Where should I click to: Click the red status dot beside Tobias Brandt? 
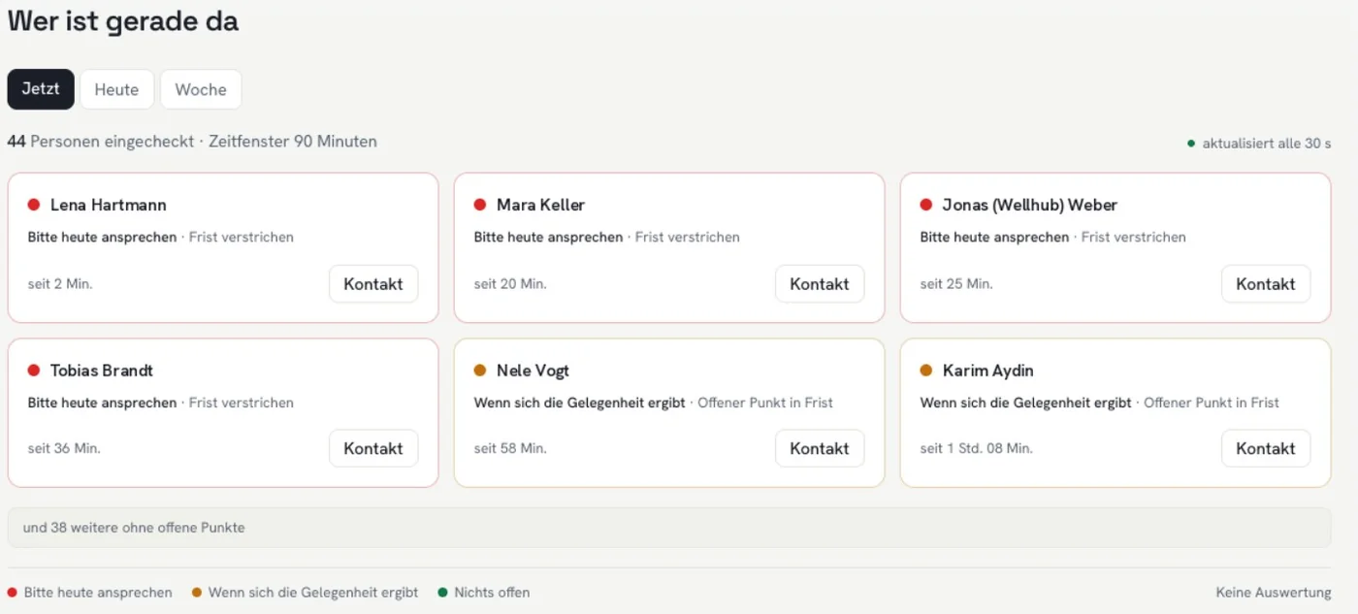click(34, 371)
